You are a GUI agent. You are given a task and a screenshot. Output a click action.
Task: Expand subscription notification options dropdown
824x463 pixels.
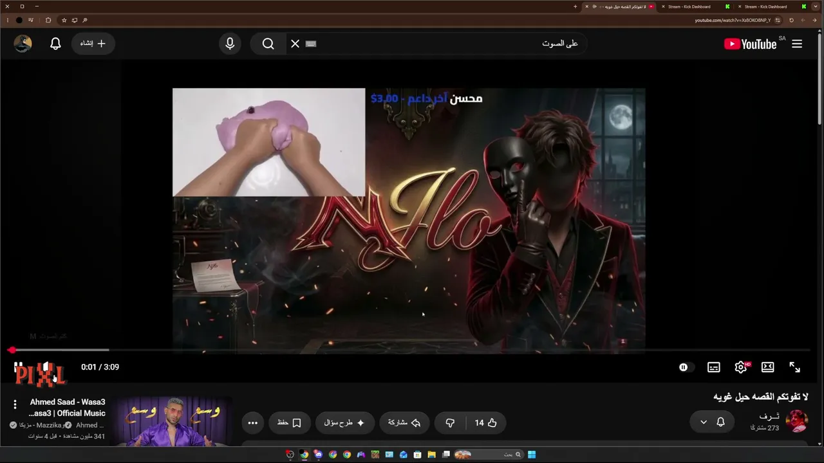pos(711,422)
